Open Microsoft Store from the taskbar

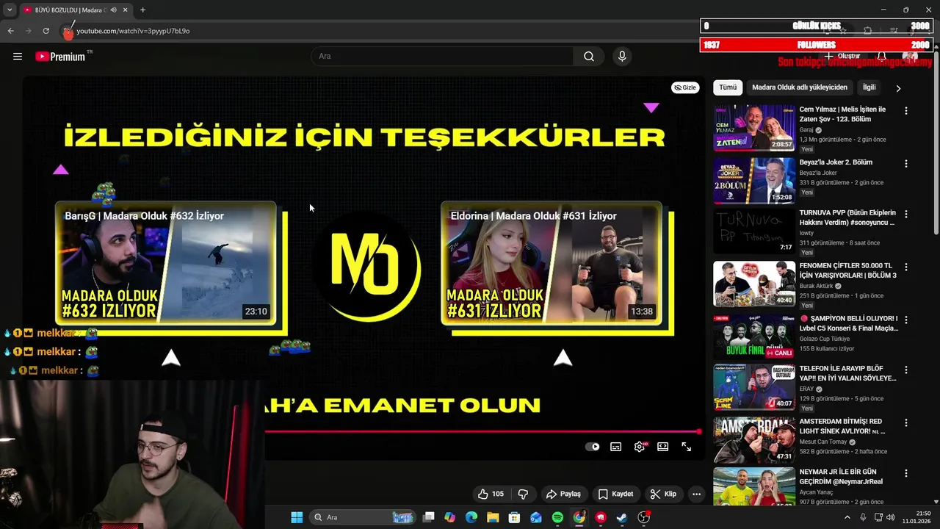coord(514,517)
